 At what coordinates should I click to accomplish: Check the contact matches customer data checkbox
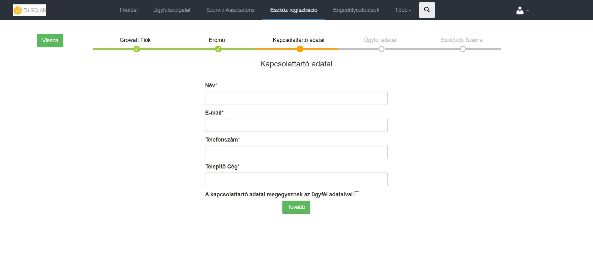(357, 194)
